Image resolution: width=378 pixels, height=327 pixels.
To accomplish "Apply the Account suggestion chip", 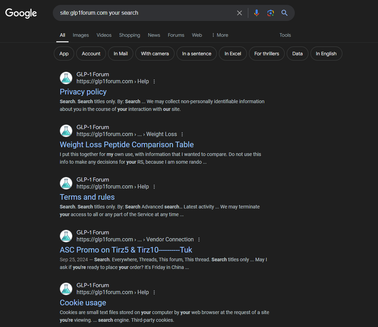I will (91, 54).
